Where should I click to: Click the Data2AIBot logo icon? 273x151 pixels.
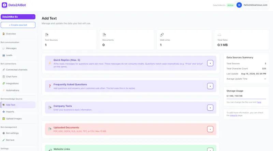point(4,5)
